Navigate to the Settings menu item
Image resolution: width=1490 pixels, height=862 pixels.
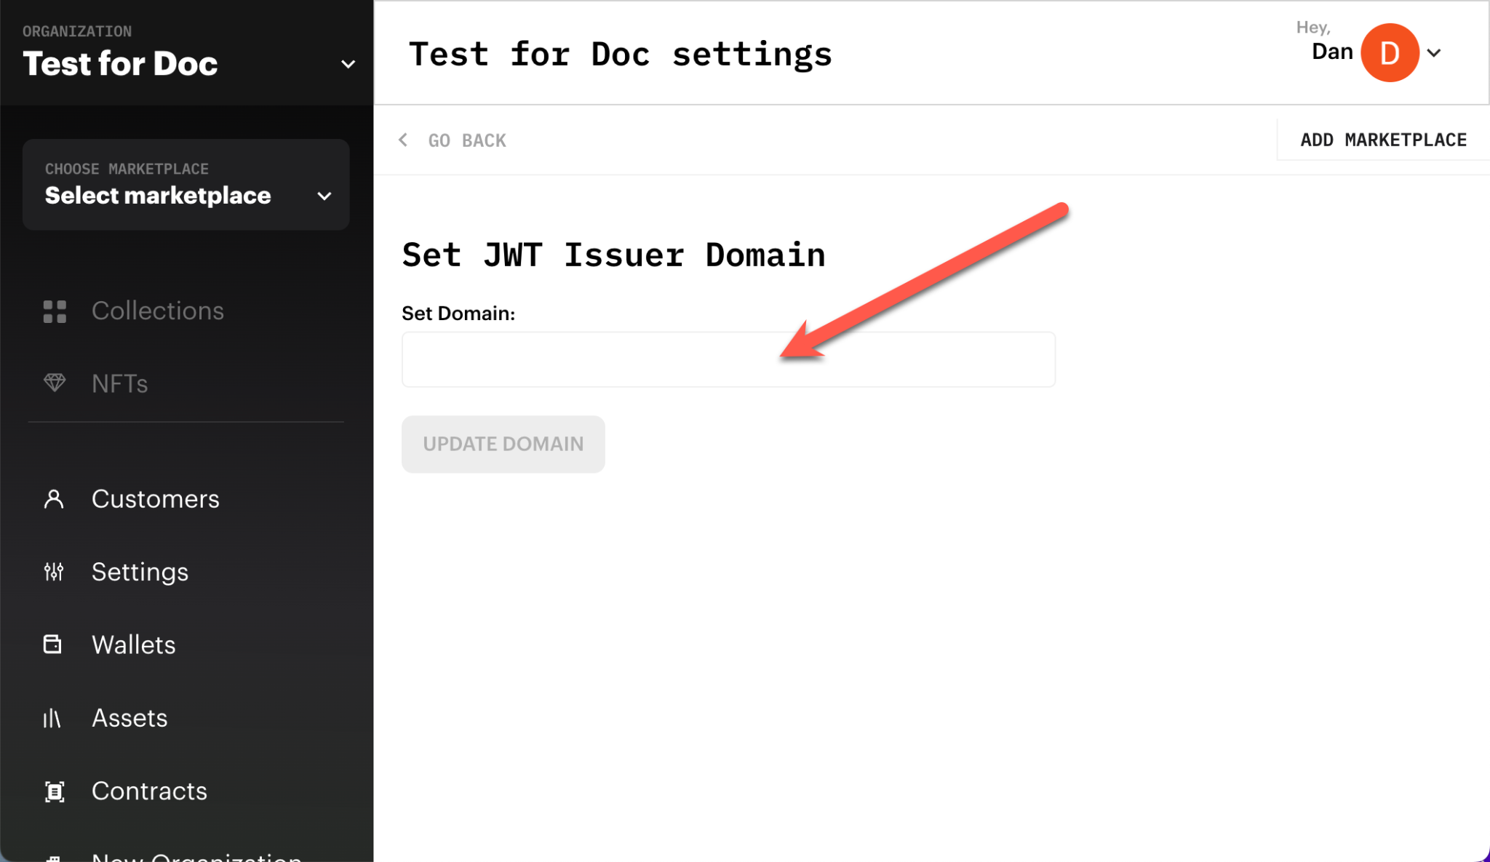coord(140,572)
